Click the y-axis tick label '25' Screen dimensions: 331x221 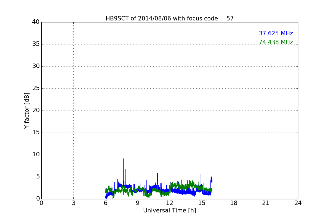pyautogui.click(x=36, y=88)
